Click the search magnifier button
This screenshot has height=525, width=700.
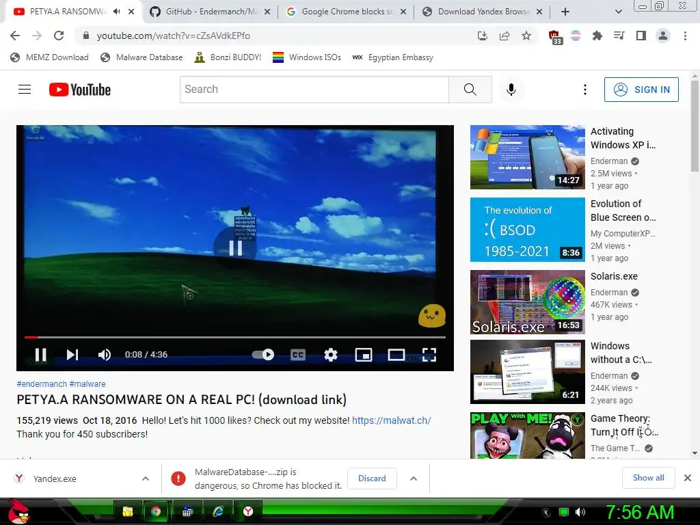pos(470,90)
